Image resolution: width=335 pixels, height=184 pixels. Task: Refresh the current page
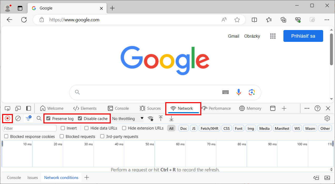click(24, 20)
